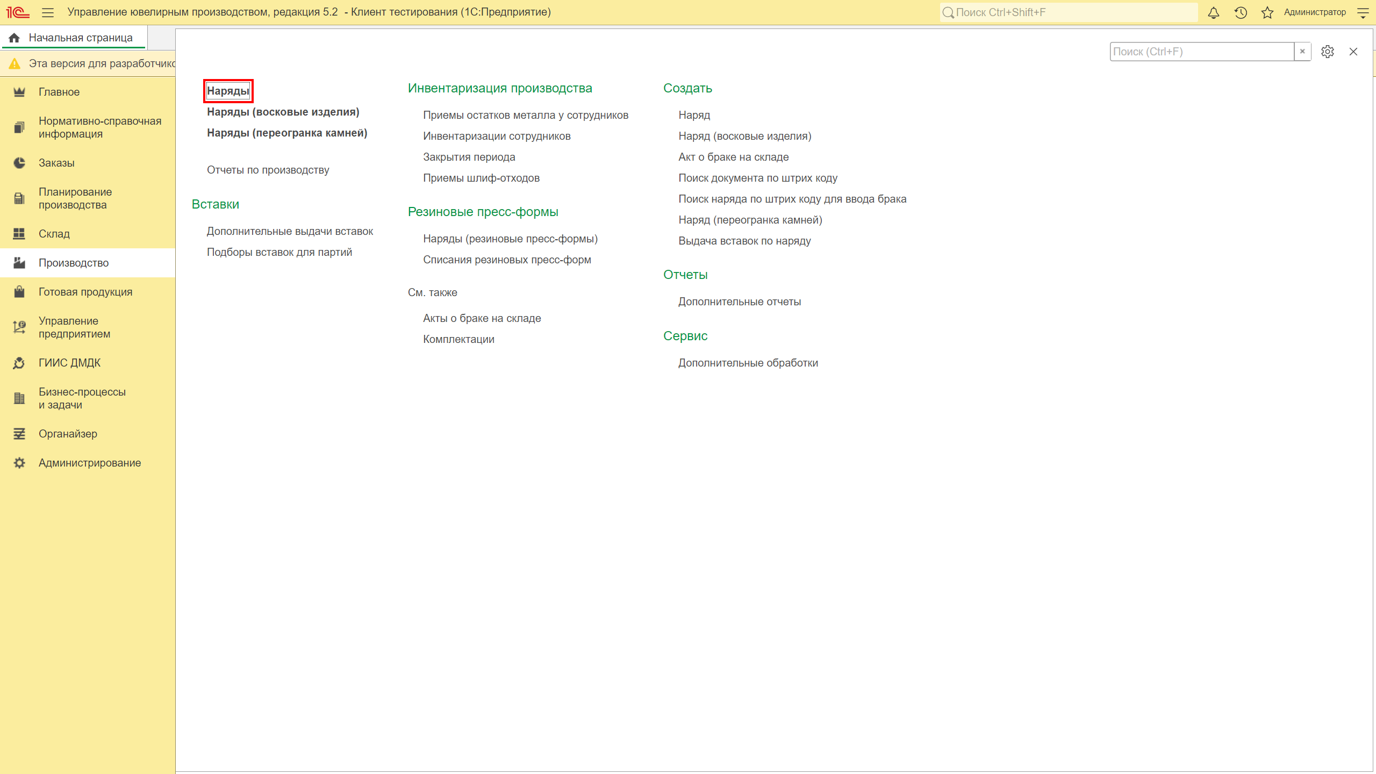This screenshot has height=774, width=1376.
Task: Open Наряды (переогранка камней)
Action: pos(287,133)
